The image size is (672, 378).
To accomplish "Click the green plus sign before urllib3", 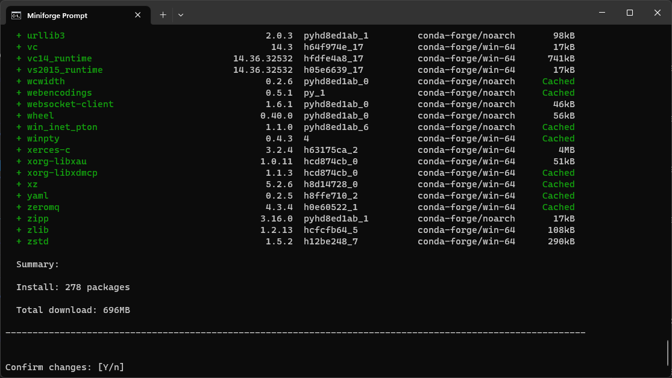I will [x=18, y=35].
